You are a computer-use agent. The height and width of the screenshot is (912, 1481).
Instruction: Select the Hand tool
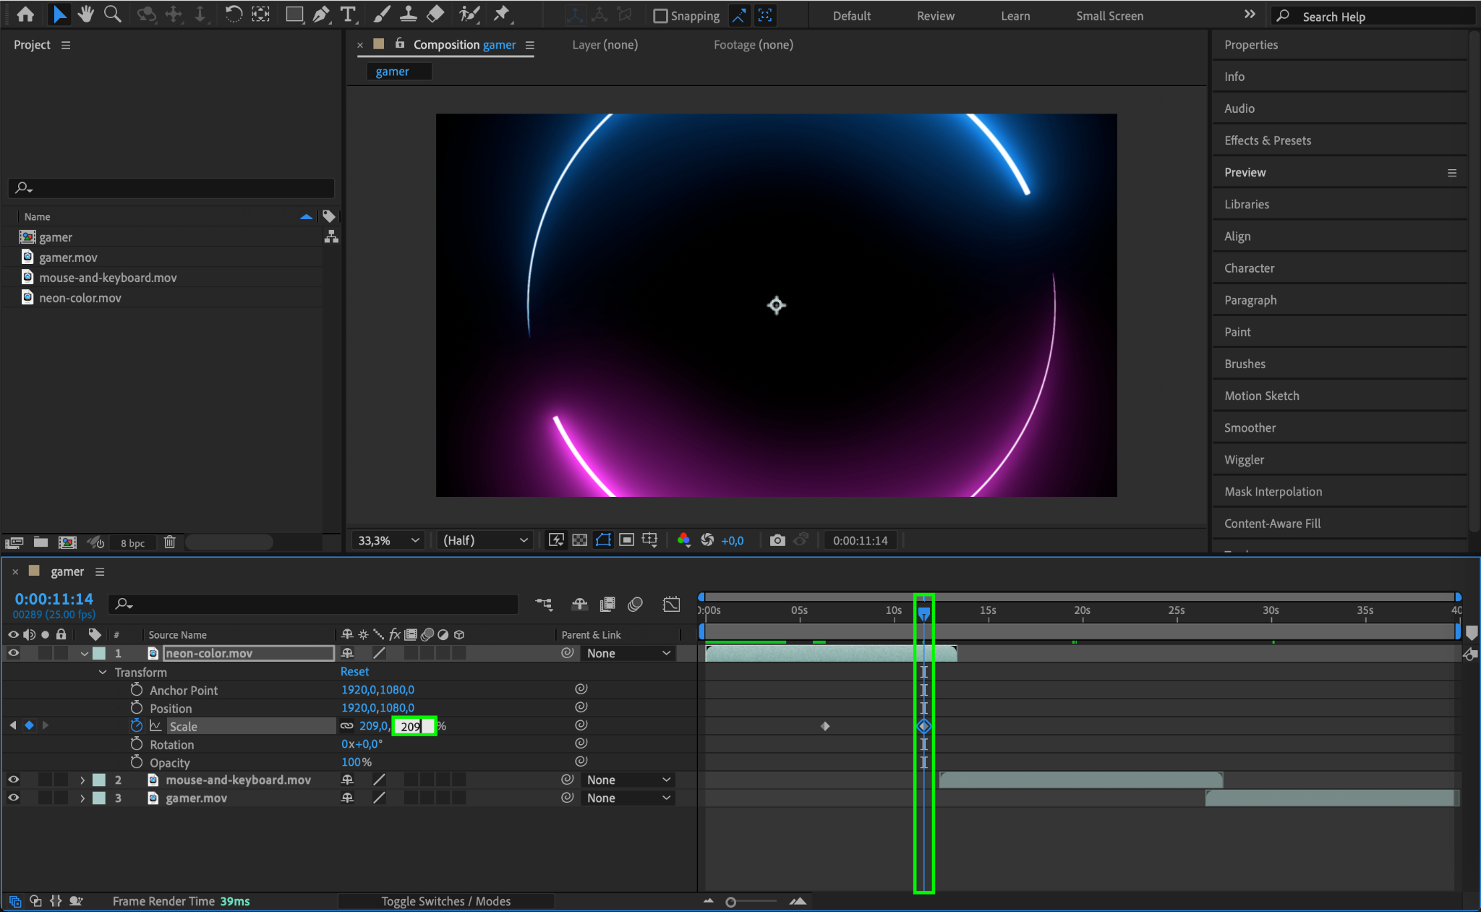point(86,14)
